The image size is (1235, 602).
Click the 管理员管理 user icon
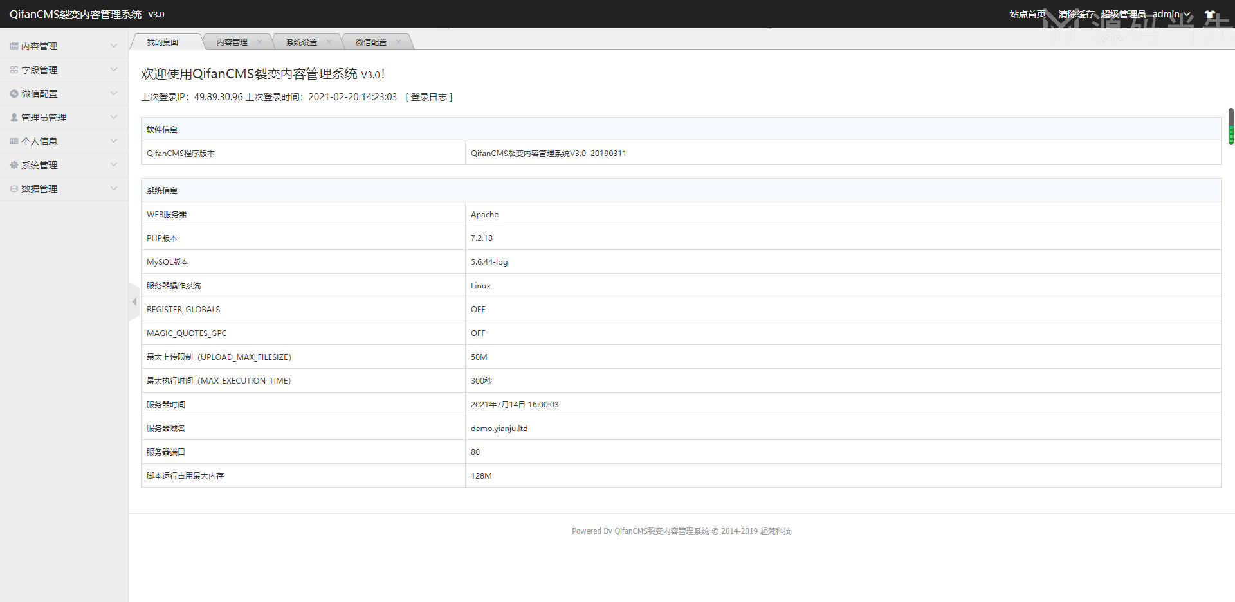point(14,118)
